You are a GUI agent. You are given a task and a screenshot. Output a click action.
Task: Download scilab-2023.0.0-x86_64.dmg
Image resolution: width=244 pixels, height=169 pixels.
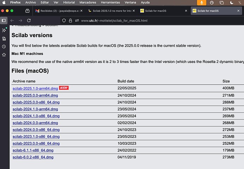click(36, 143)
